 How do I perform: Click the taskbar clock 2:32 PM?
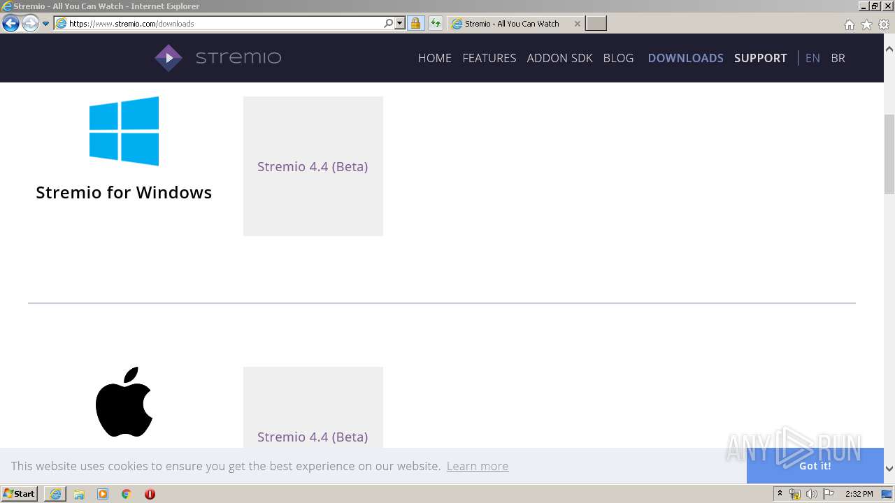859,494
